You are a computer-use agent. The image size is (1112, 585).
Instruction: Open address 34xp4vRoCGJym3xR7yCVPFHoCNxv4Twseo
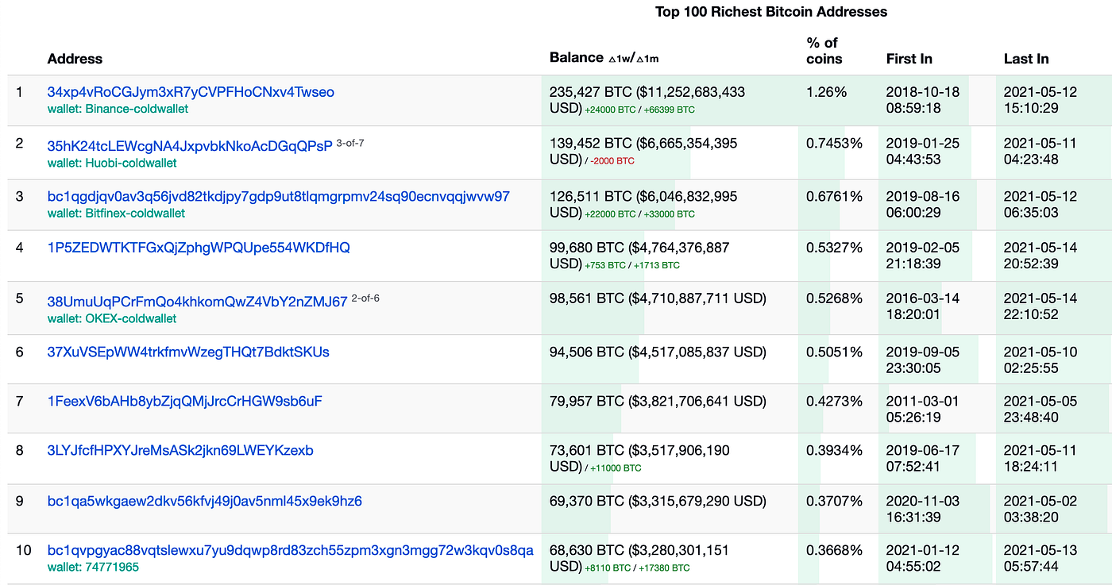tap(191, 92)
